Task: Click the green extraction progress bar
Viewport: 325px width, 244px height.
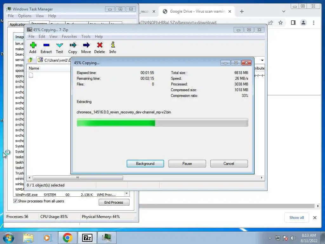Action: [162, 122]
